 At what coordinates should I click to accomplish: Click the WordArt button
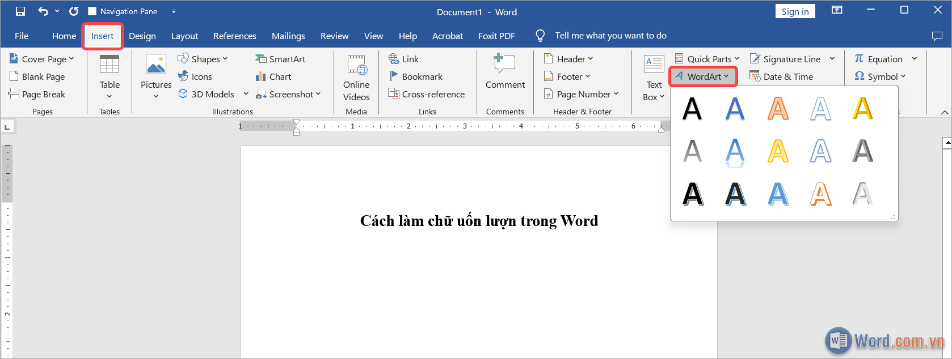[703, 76]
